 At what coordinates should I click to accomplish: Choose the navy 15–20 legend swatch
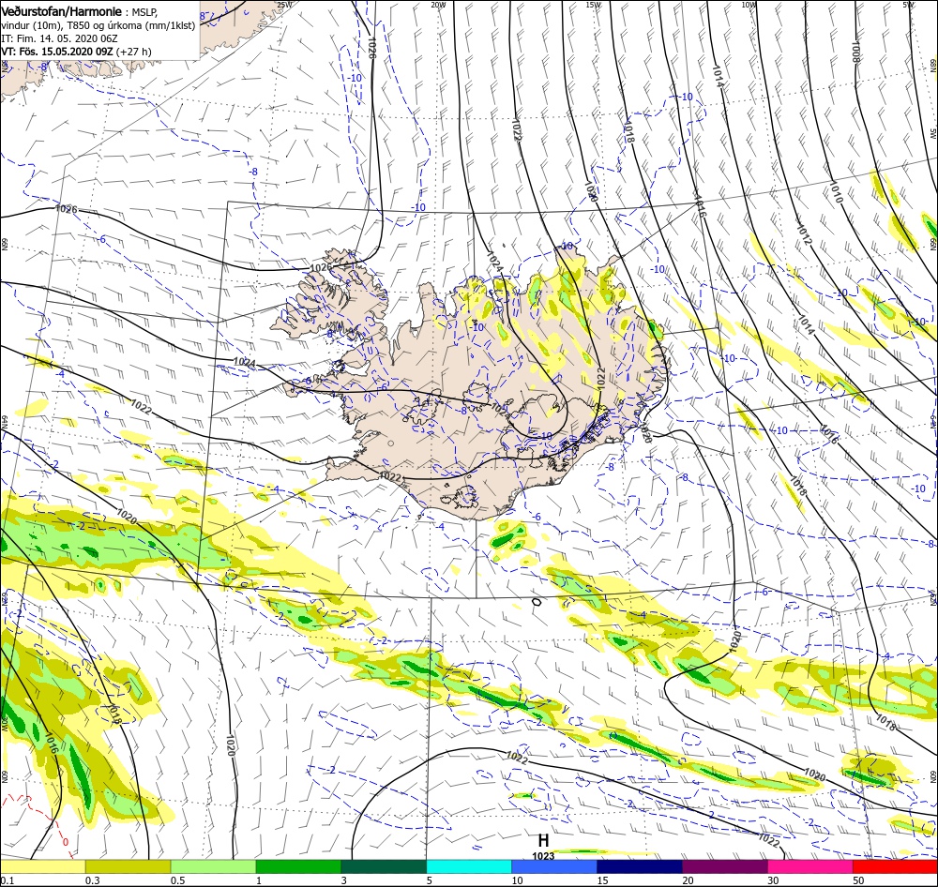[640, 866]
